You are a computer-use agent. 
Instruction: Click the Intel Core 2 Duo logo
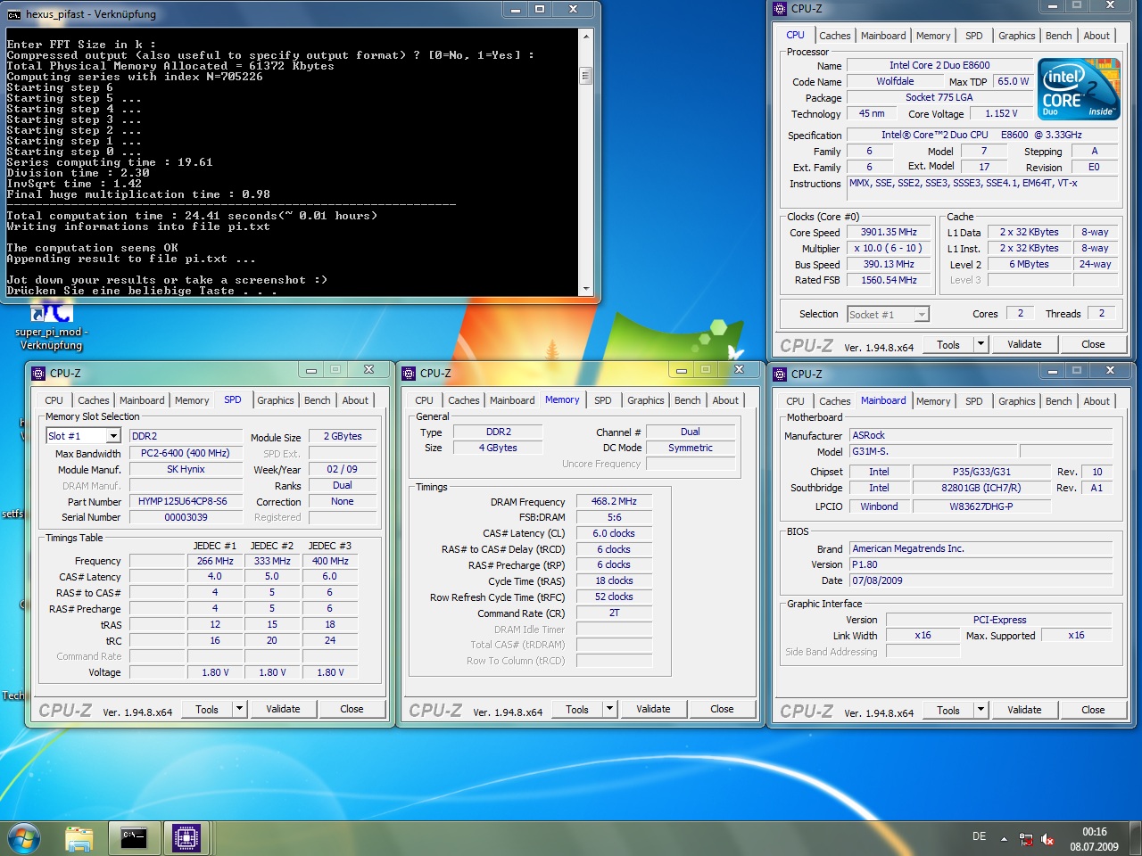(x=1079, y=89)
